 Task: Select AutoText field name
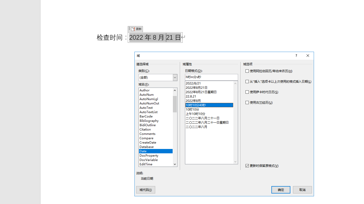156,108
